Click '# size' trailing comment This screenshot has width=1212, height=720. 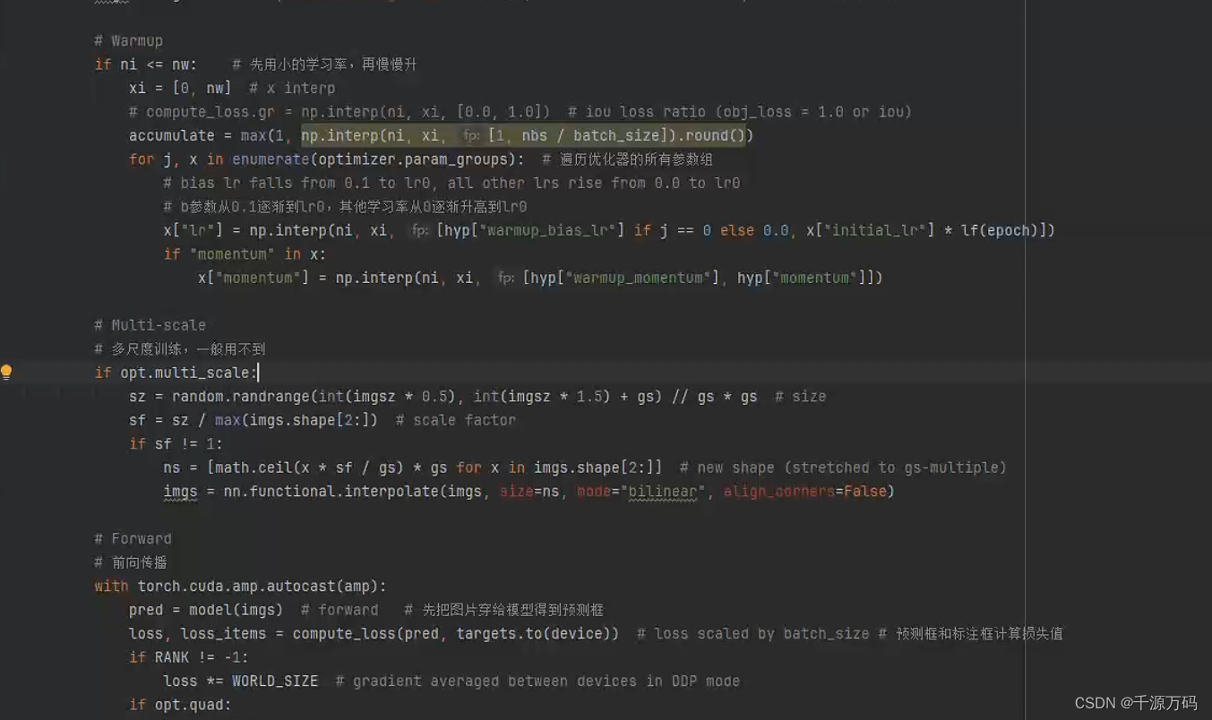pyautogui.click(x=801, y=397)
